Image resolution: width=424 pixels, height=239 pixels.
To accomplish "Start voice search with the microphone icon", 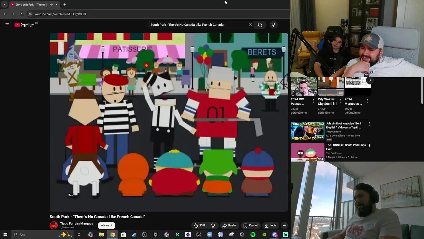I will (x=273, y=25).
